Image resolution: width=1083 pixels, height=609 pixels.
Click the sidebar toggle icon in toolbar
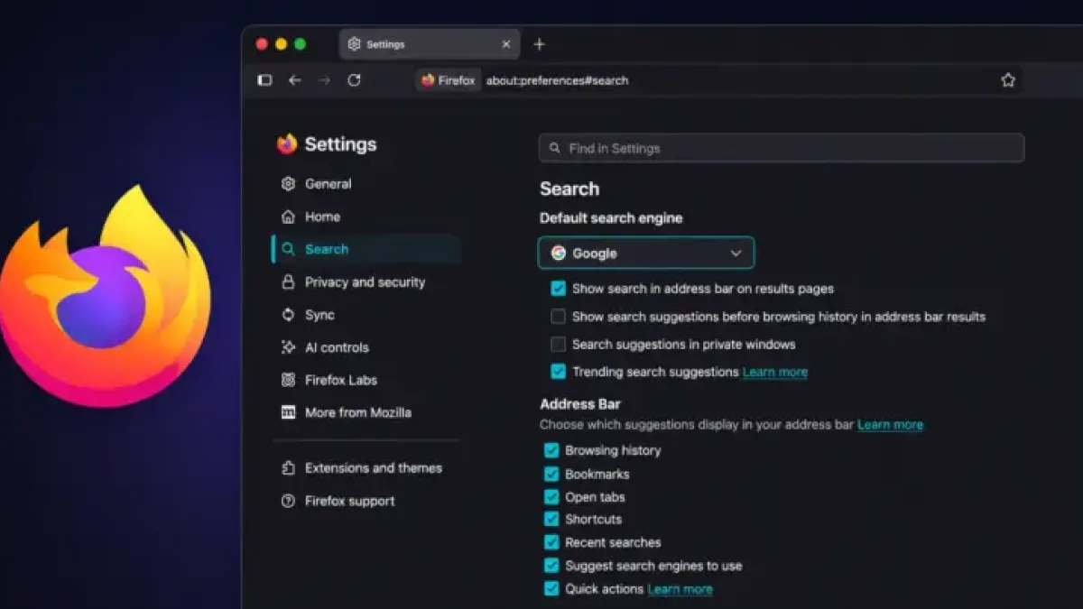click(264, 80)
